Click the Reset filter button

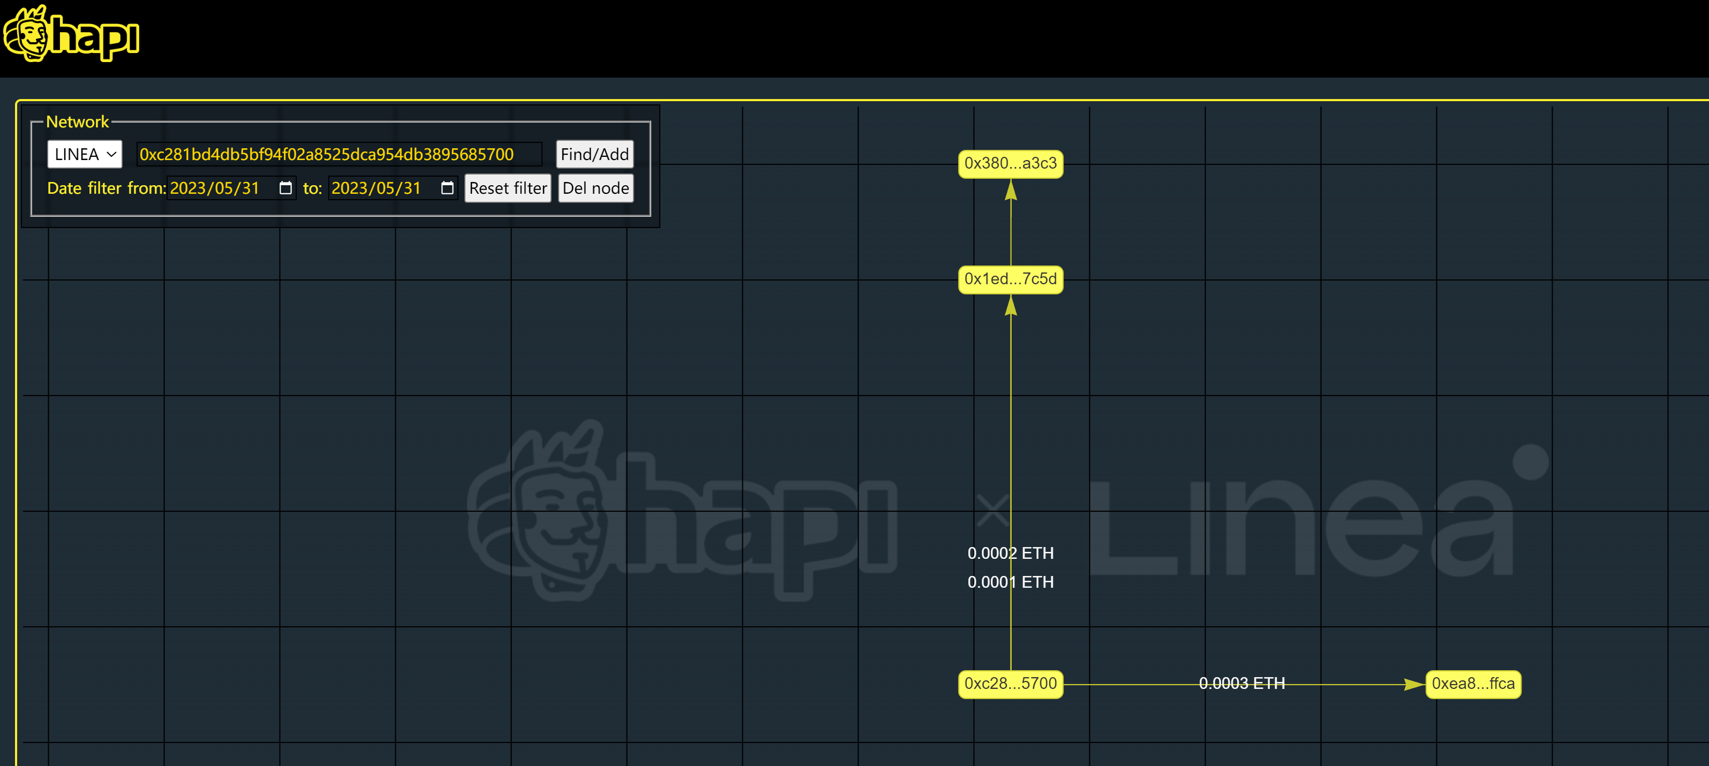pyautogui.click(x=508, y=188)
